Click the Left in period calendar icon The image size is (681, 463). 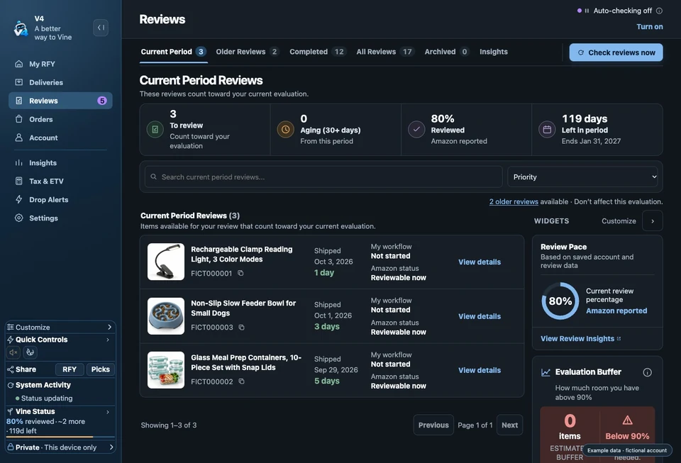coord(547,129)
